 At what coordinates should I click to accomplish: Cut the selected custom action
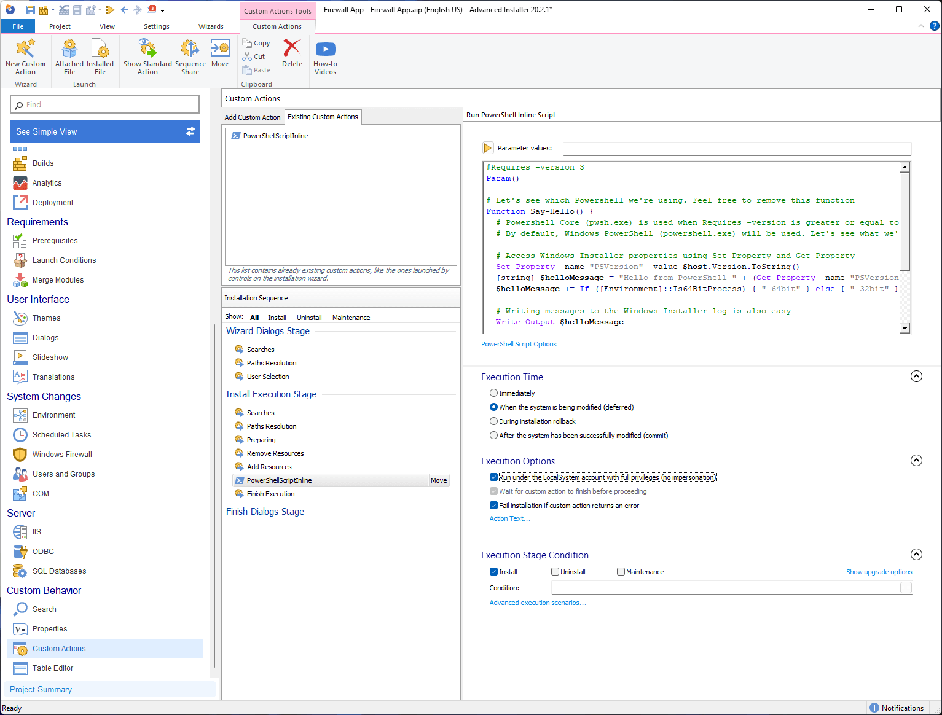click(254, 57)
